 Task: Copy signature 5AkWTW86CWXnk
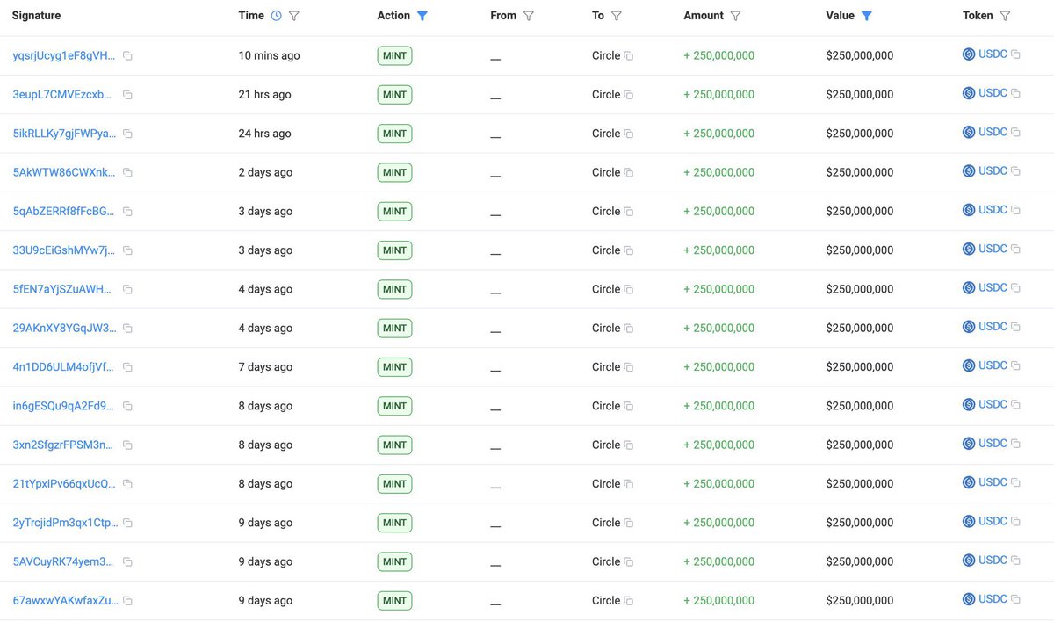point(127,173)
